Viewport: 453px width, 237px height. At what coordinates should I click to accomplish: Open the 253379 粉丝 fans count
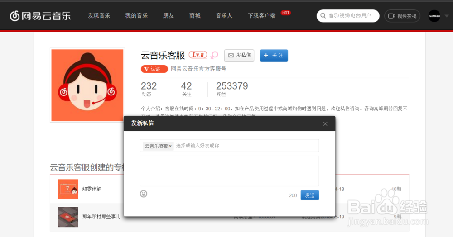pyautogui.click(x=232, y=89)
